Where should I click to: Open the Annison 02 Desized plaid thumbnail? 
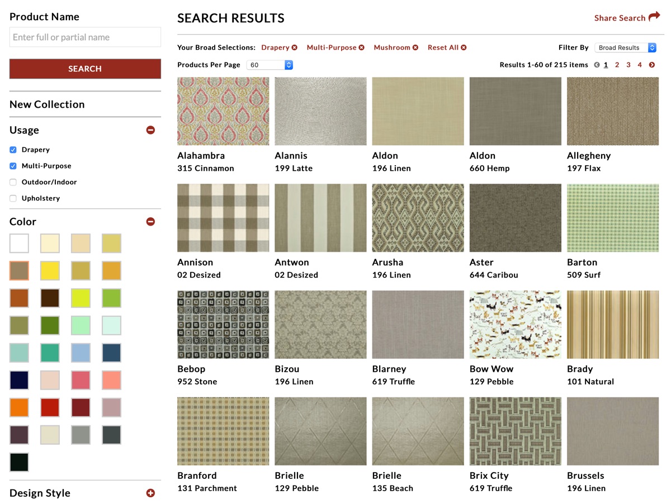(x=223, y=218)
